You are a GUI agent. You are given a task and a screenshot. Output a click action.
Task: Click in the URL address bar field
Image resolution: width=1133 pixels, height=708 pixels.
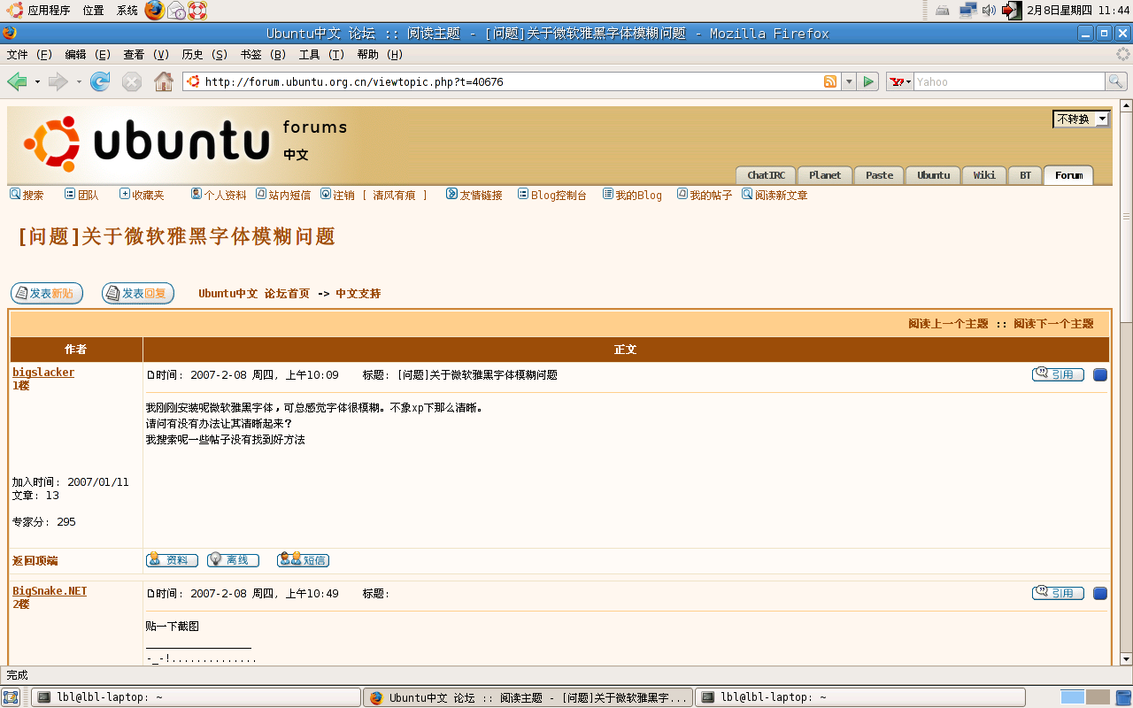coord(511,81)
